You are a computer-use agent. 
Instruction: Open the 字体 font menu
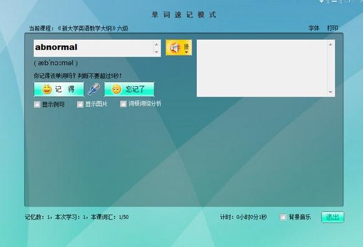(x=314, y=28)
